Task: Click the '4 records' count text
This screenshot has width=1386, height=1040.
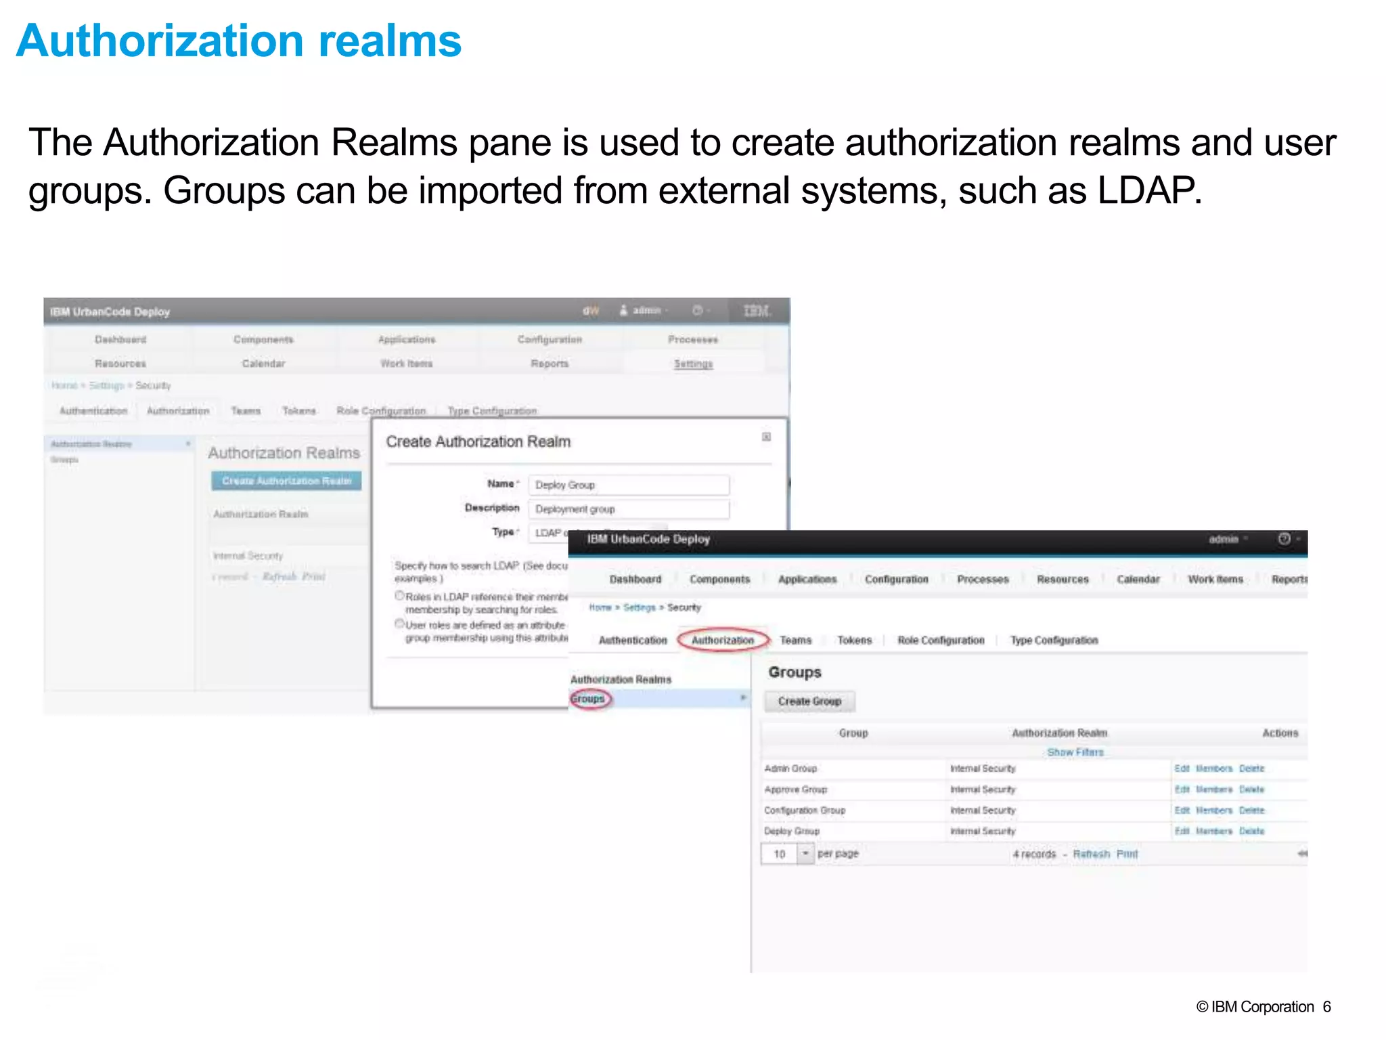Action: coord(1034,854)
